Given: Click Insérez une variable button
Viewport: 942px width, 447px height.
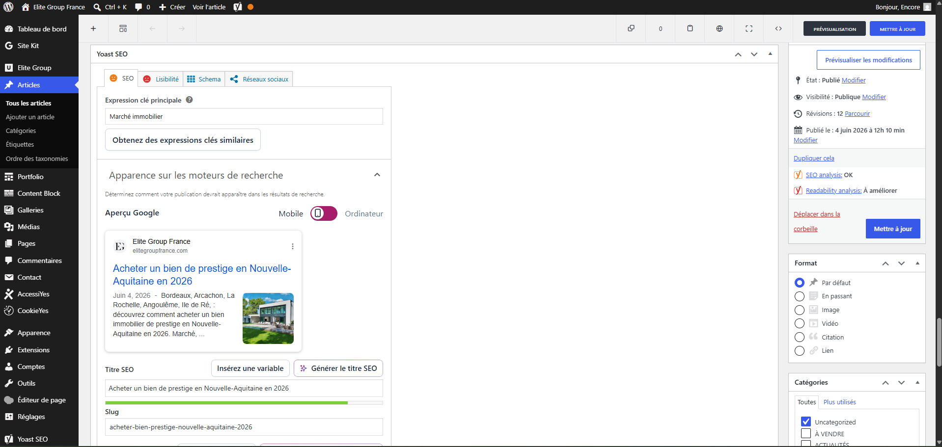Looking at the screenshot, I should click(250, 368).
